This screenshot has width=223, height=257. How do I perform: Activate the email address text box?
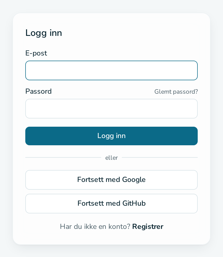click(111, 70)
